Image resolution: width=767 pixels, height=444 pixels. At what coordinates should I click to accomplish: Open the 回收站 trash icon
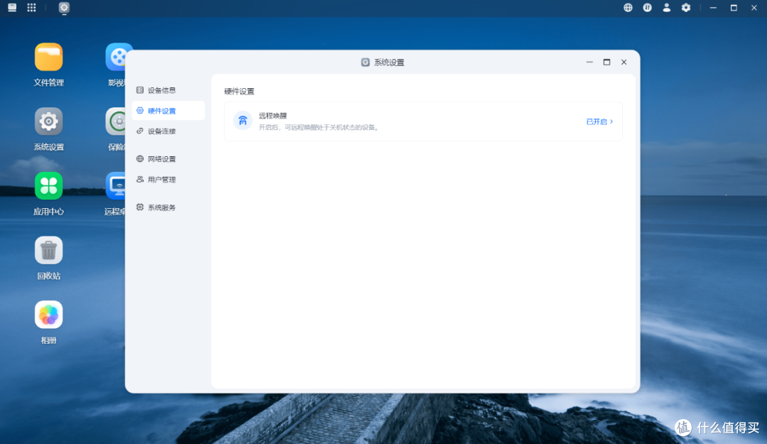point(48,250)
